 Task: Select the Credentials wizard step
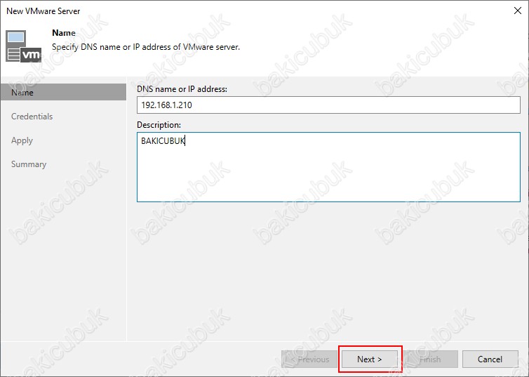pyautogui.click(x=32, y=117)
